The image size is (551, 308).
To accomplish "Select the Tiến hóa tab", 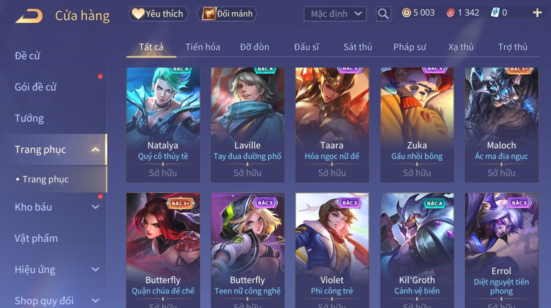I will click(x=203, y=47).
